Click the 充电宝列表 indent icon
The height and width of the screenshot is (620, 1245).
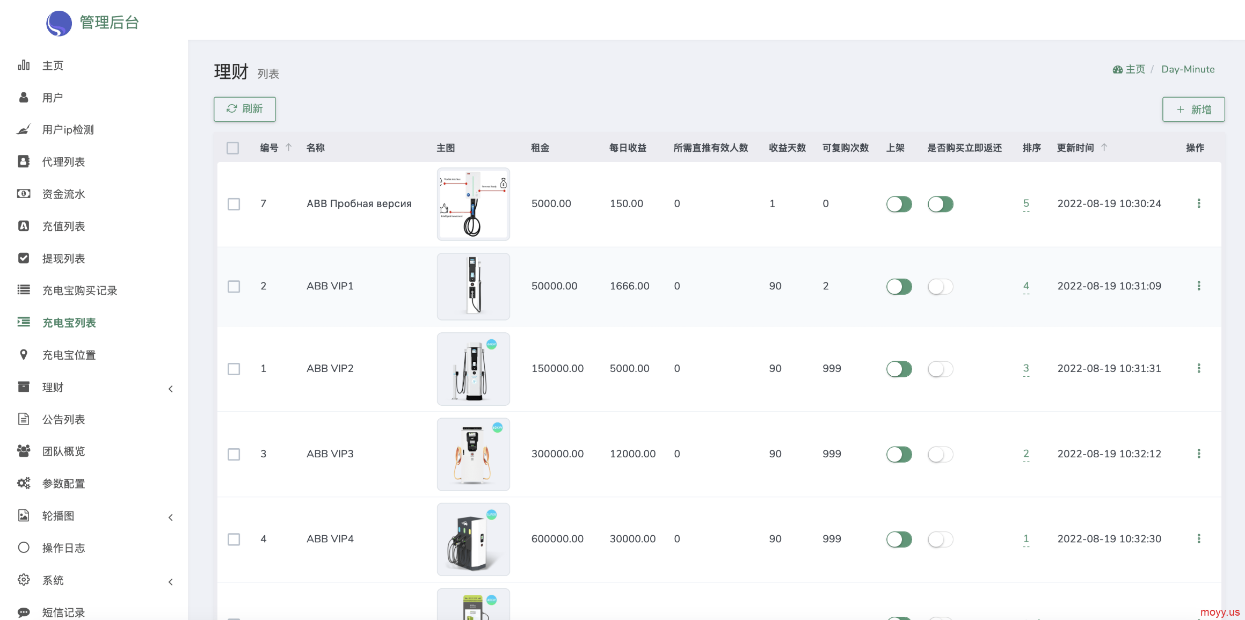[24, 322]
